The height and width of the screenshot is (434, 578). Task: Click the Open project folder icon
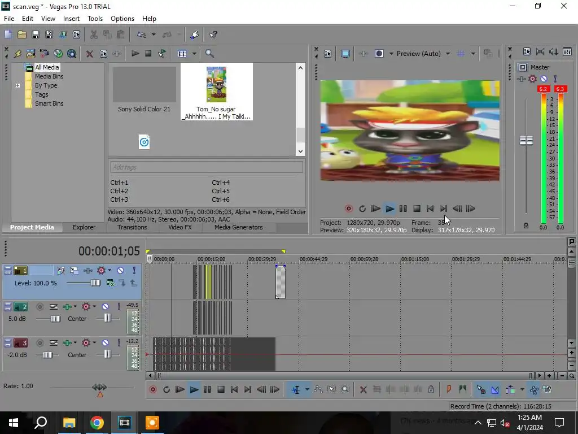22,34
